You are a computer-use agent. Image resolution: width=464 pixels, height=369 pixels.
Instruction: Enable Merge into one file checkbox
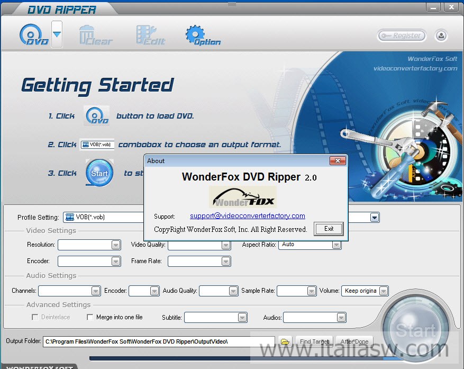point(90,317)
